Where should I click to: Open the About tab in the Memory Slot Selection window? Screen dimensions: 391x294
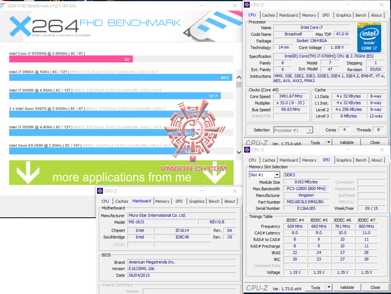coord(377,160)
